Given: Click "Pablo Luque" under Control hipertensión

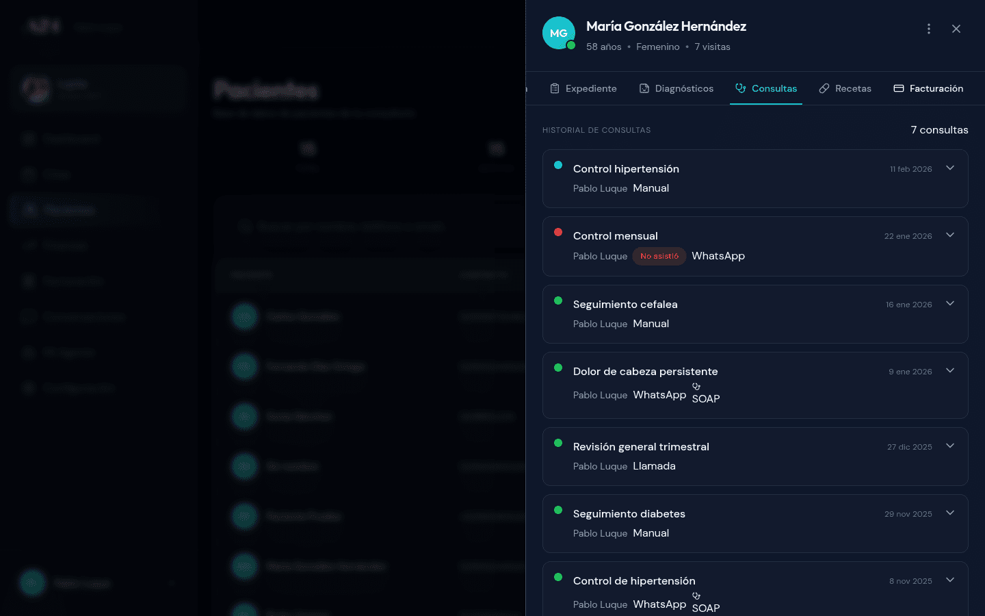Looking at the screenshot, I should coord(600,188).
